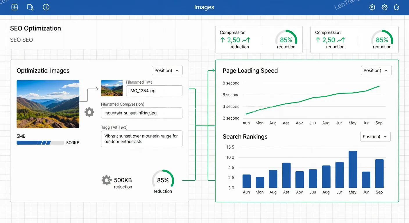The width and height of the screenshot is (409, 223).
Task: Click the 3 second axis label
Action: click(231, 107)
